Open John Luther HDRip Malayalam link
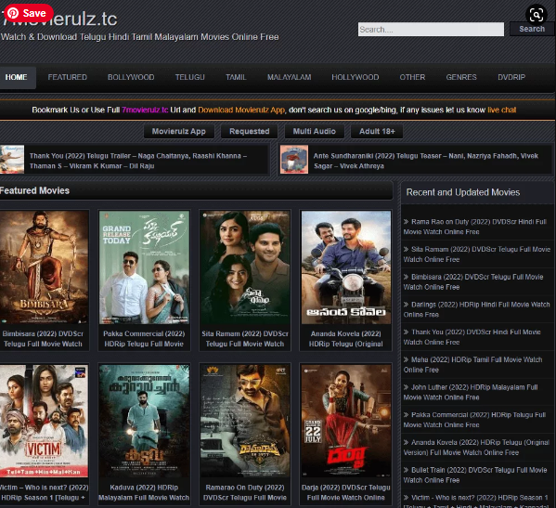Viewport: 556px width, 508px height. point(471,392)
